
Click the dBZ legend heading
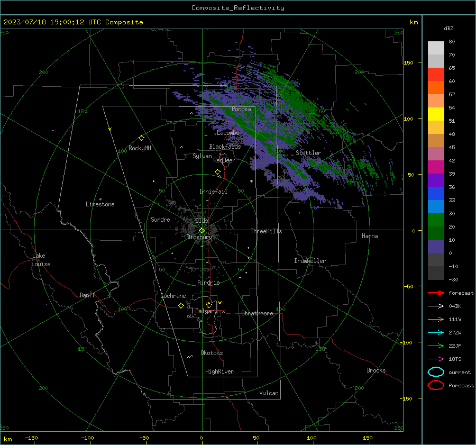point(448,28)
